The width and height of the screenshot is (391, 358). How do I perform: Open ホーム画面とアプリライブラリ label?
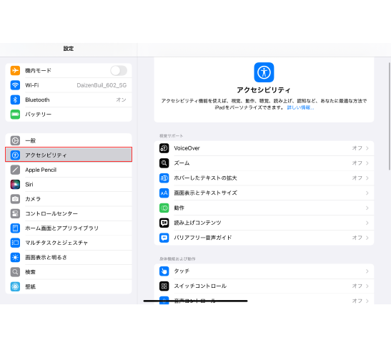pos(62,228)
